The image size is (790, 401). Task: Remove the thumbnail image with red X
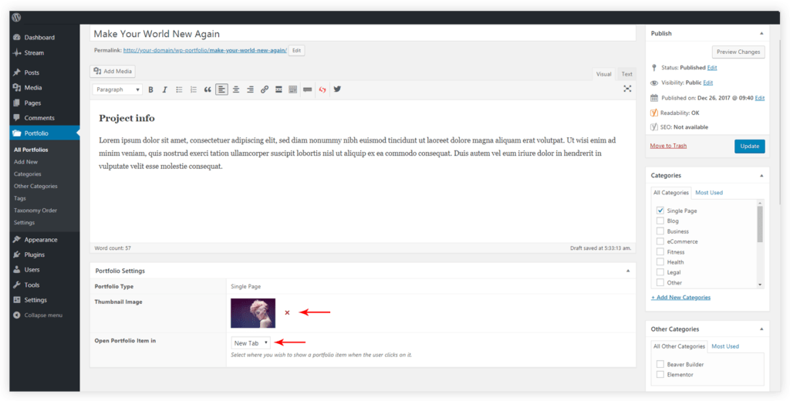287,312
